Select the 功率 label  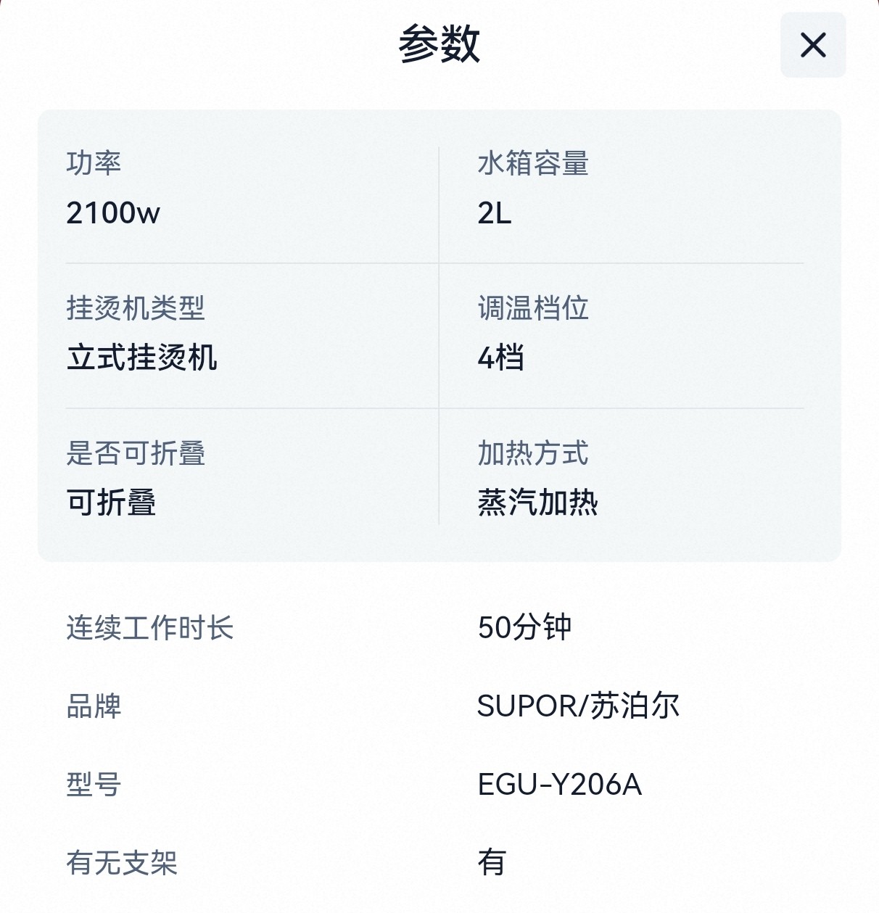[x=94, y=163]
